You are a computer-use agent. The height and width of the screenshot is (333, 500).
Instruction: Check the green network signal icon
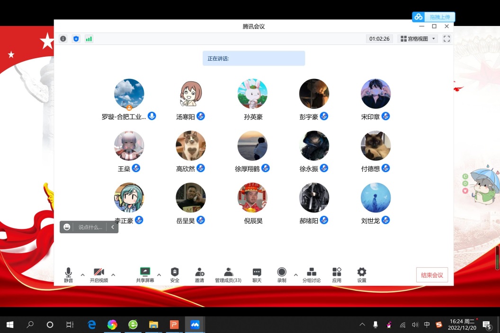pyautogui.click(x=89, y=39)
